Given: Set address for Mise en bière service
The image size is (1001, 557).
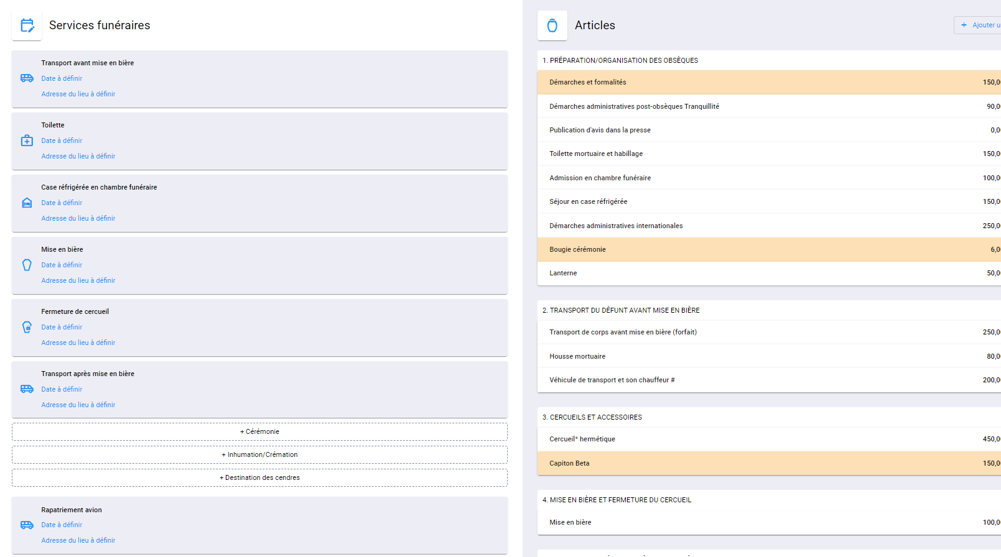Looking at the screenshot, I should click(x=78, y=280).
